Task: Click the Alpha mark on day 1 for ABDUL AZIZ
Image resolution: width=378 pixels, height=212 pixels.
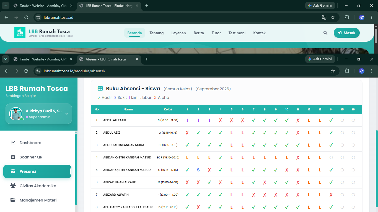Action: pyautogui.click(x=187, y=133)
